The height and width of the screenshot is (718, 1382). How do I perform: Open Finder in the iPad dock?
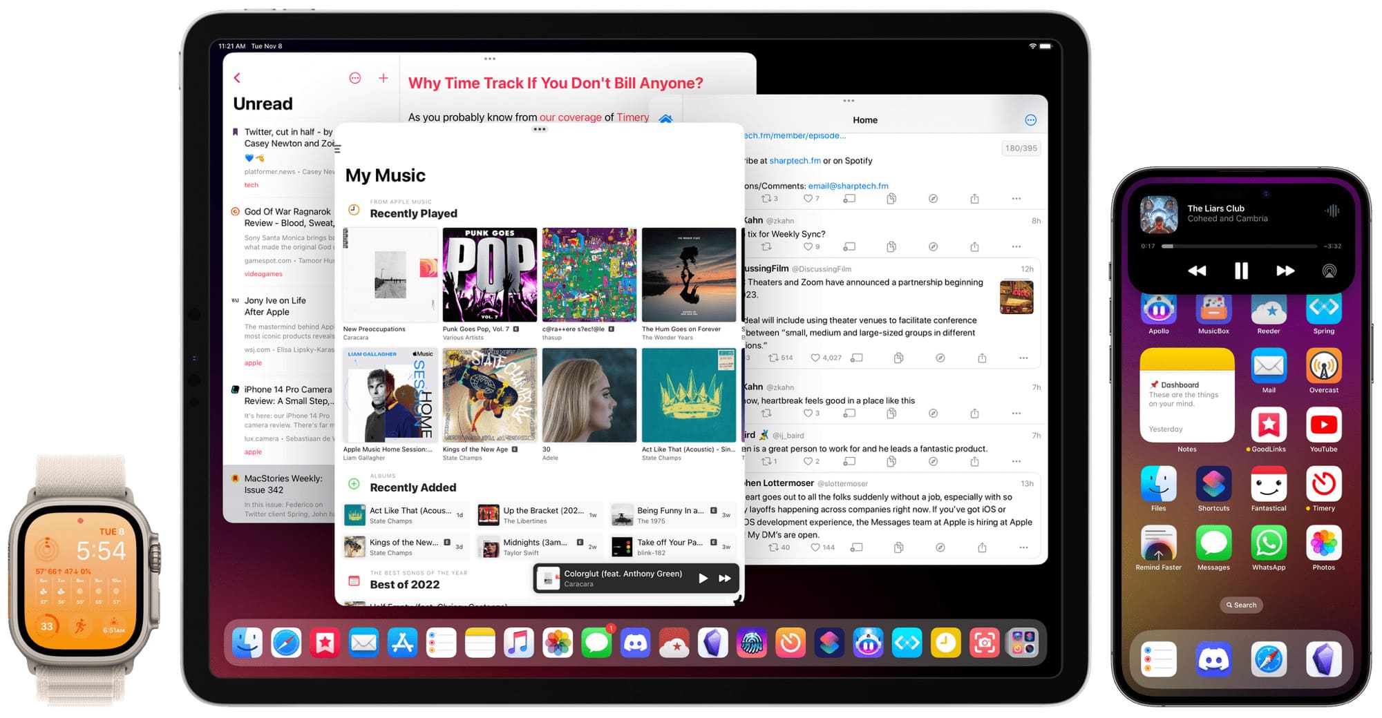247,643
